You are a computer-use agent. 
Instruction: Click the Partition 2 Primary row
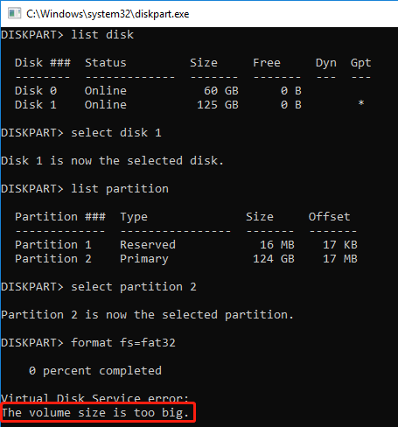[186, 259]
